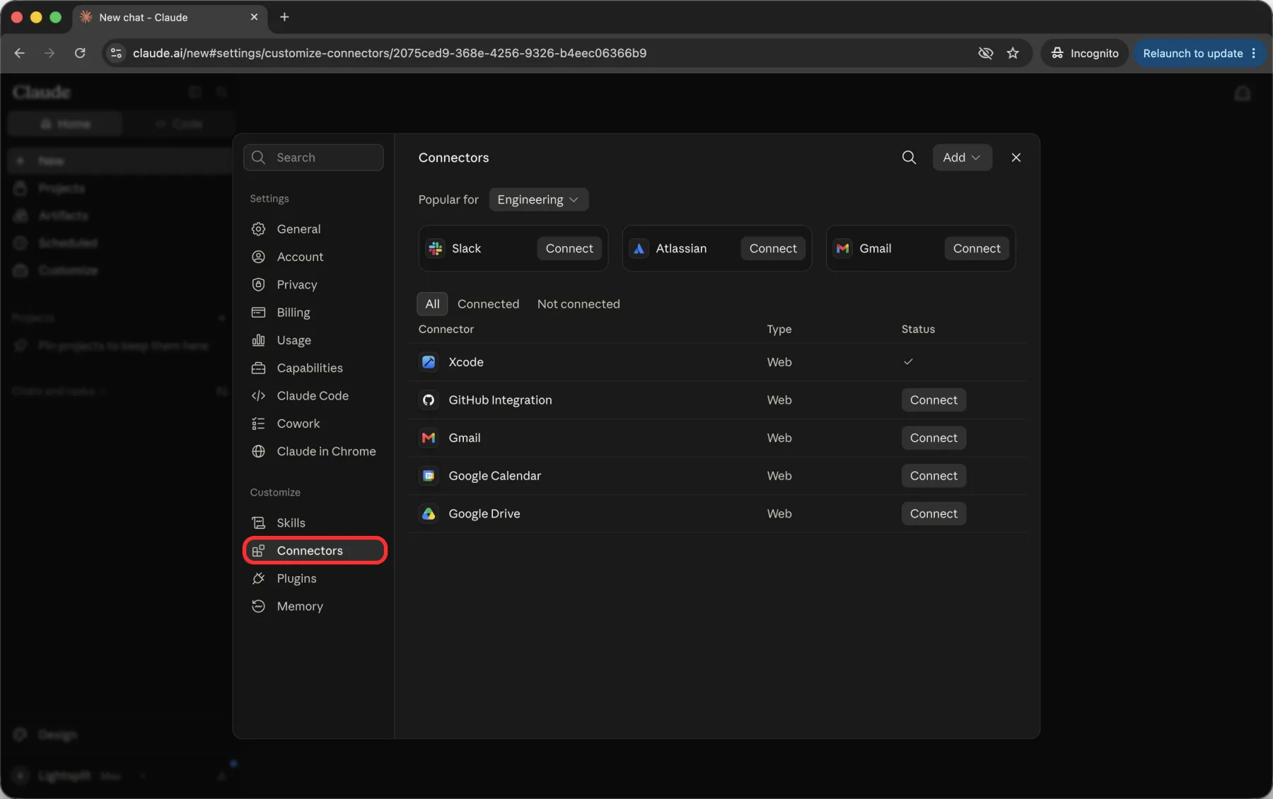This screenshot has width=1273, height=799.
Task: Click the Slack logo icon
Action: (x=436, y=248)
